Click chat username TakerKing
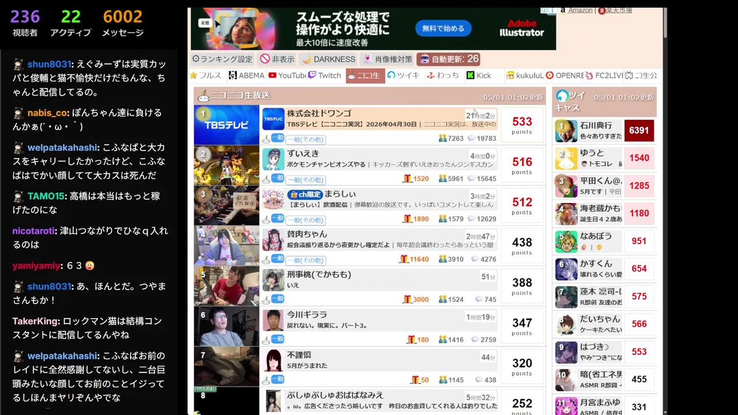Viewport: 738px width, 415px height. coord(36,321)
